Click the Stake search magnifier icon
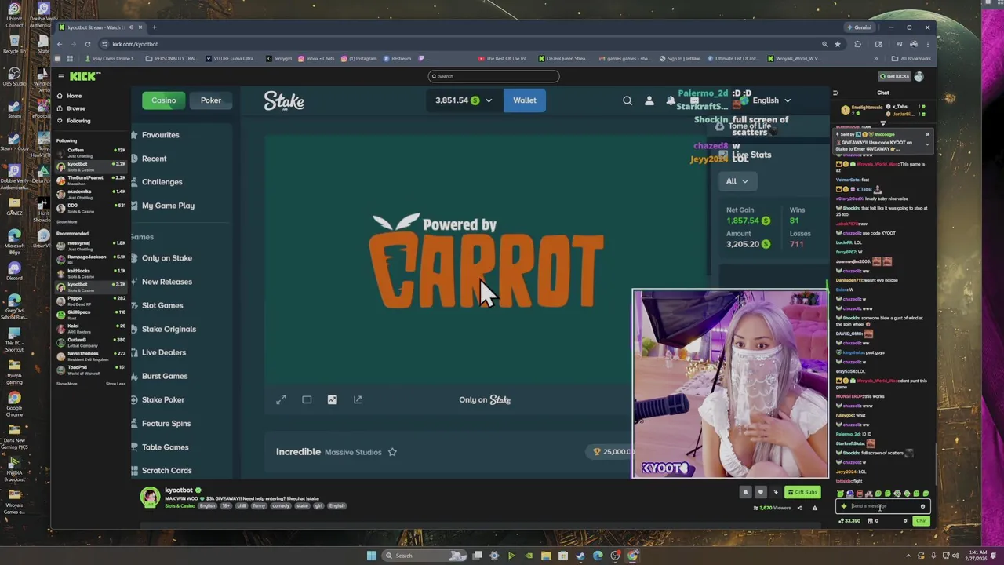Image resolution: width=1004 pixels, height=565 pixels. point(627,100)
